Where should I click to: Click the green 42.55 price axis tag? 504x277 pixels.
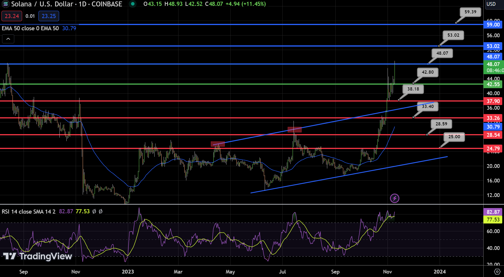pos(493,84)
